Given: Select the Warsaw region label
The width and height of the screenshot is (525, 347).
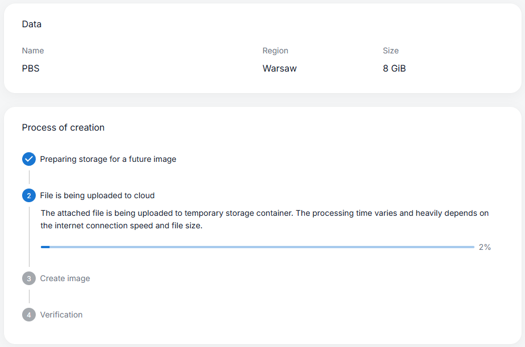Looking at the screenshot, I should pyautogui.click(x=279, y=68).
